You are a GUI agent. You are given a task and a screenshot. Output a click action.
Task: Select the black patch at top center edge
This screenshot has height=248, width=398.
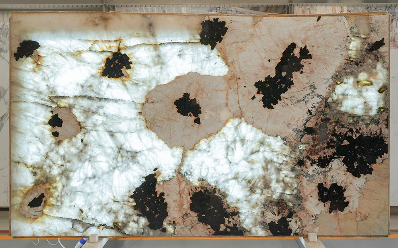[213, 32]
